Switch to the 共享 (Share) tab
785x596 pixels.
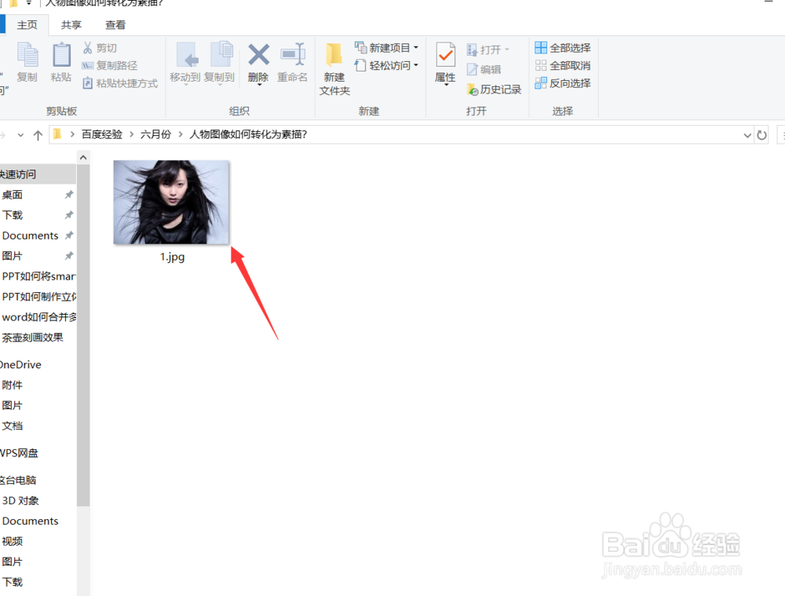tap(70, 24)
